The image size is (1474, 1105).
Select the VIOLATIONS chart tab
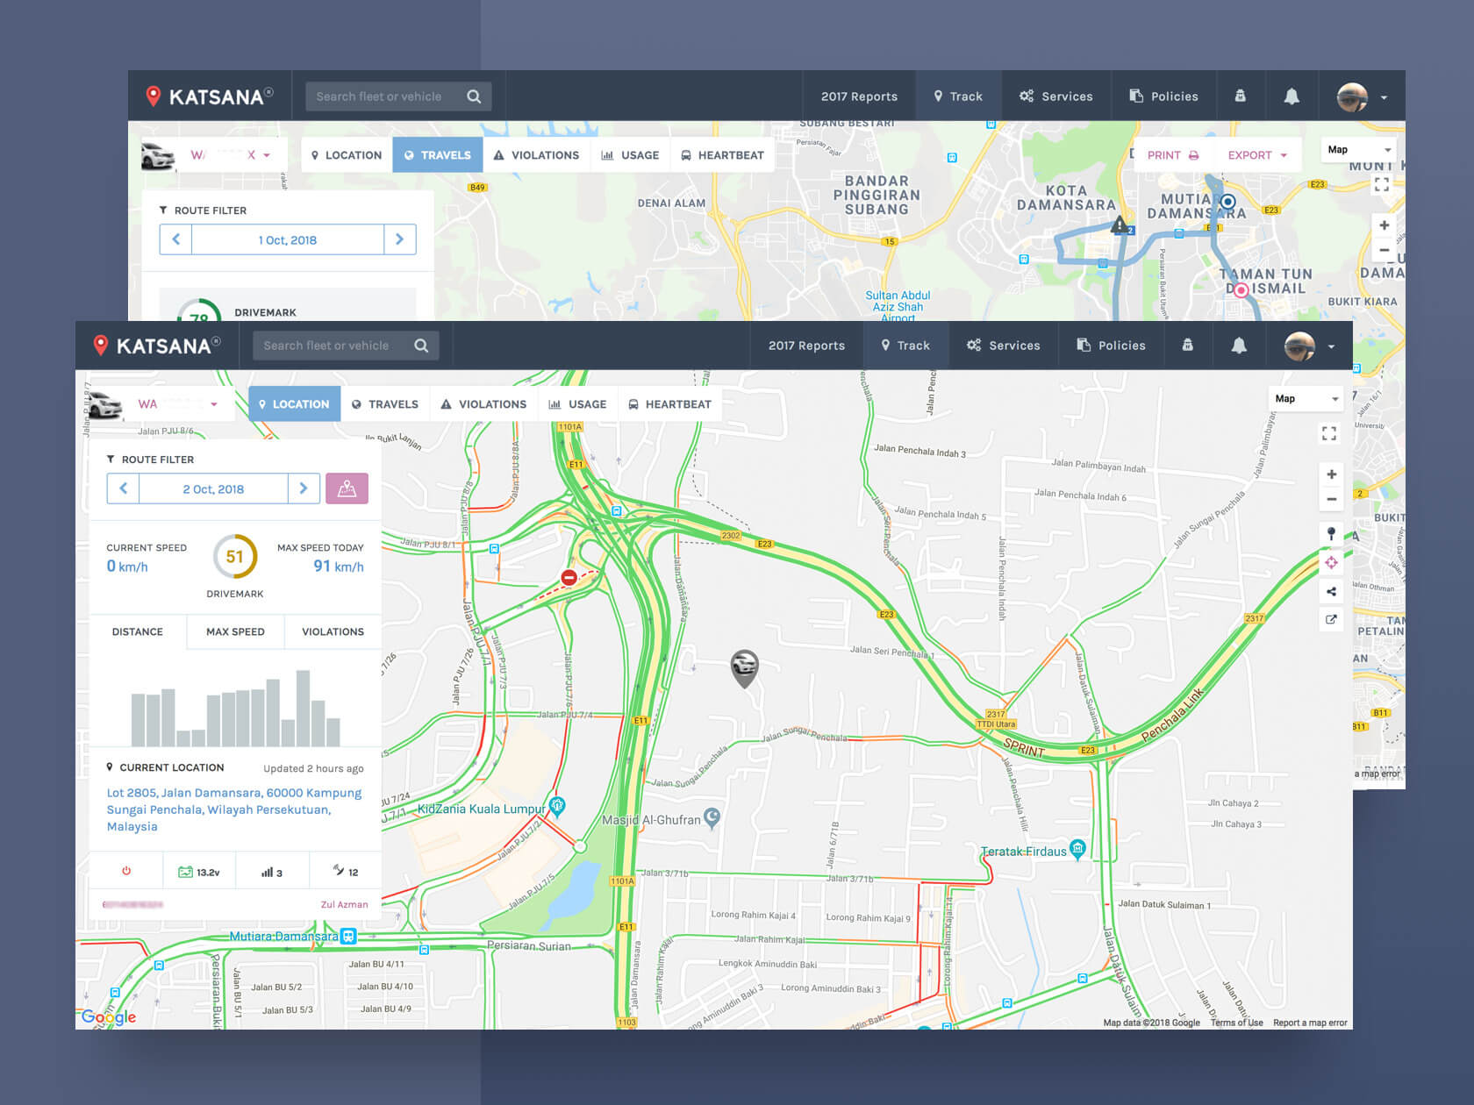[x=333, y=631]
